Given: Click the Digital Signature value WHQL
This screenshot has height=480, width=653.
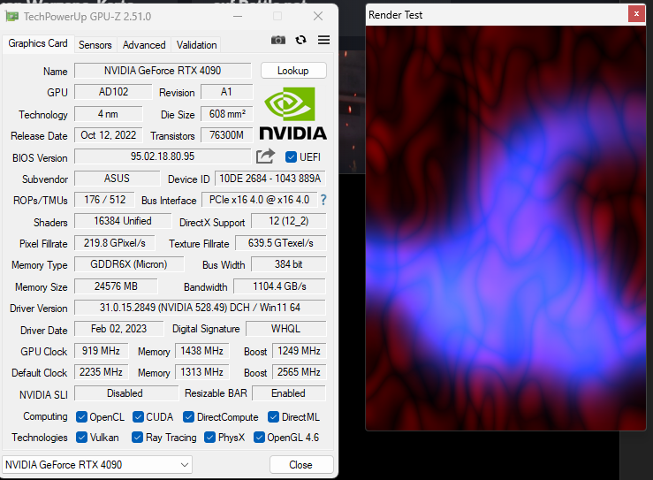Looking at the screenshot, I should click(286, 329).
